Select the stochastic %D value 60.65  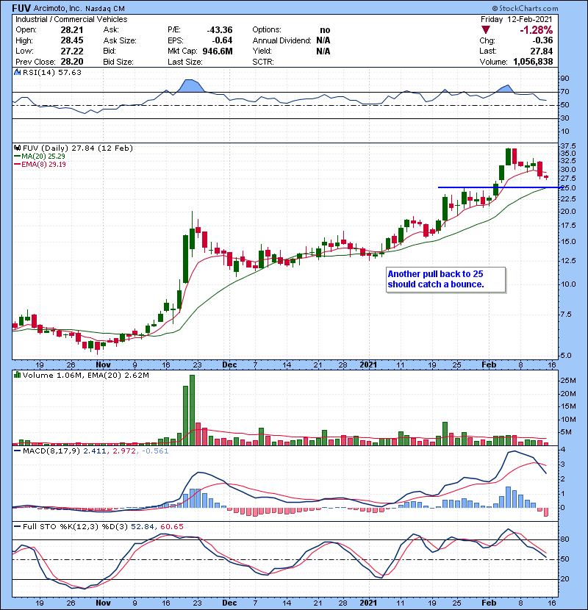tap(171, 526)
